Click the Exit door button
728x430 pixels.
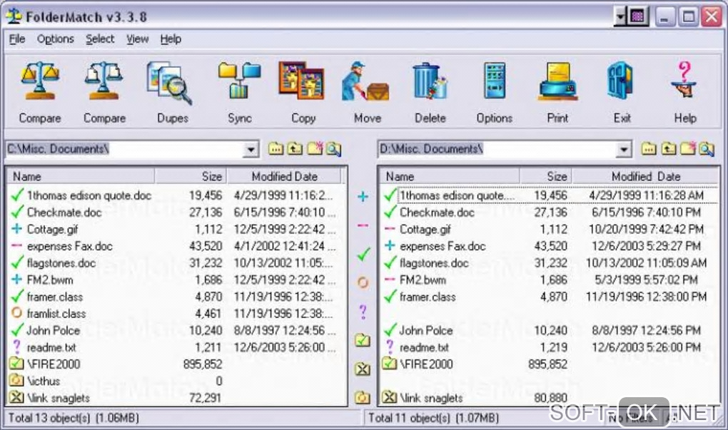pos(622,92)
